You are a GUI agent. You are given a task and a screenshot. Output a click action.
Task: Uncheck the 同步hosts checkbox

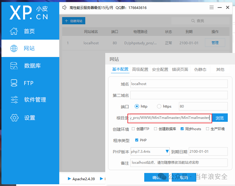(x=182, y=129)
